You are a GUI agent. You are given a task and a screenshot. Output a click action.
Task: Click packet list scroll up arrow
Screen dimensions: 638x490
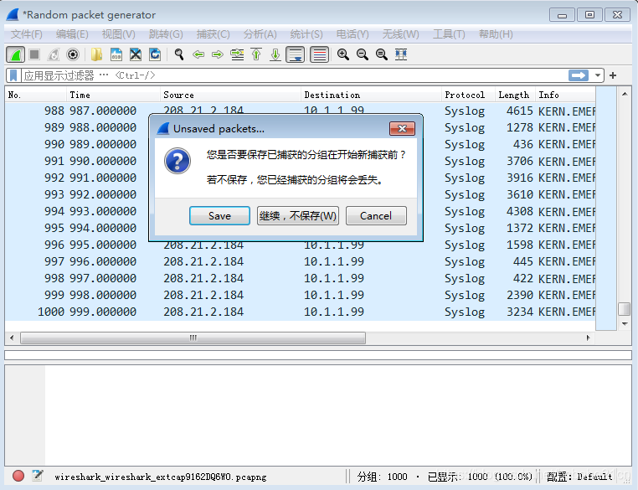[x=625, y=94]
